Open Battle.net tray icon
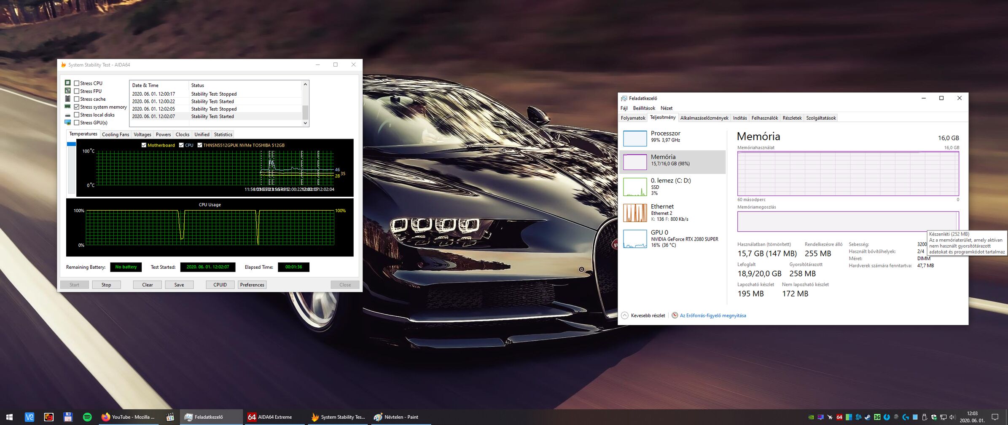This screenshot has width=1008, height=425. point(858,417)
